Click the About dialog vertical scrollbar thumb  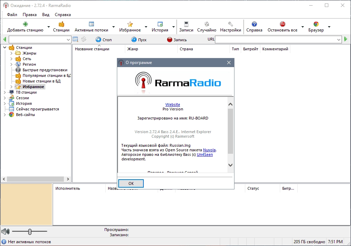(x=230, y=131)
